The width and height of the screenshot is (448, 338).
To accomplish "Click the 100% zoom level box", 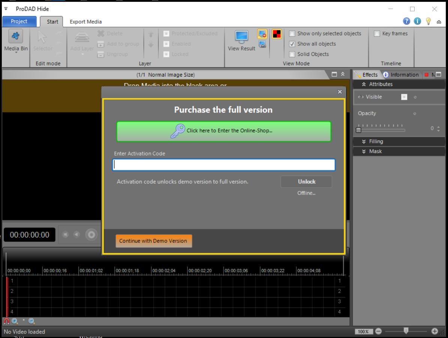I will tap(363, 331).
